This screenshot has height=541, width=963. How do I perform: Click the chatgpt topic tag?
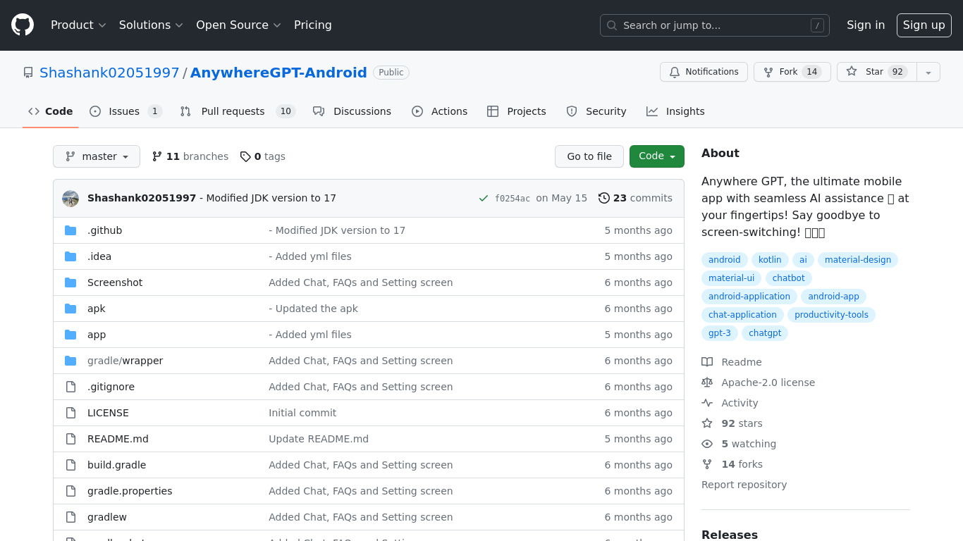click(x=765, y=333)
